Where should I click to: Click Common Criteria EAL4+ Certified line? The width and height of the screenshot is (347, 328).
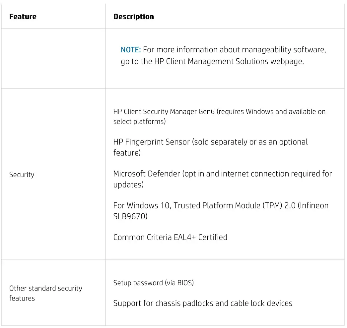click(170, 237)
